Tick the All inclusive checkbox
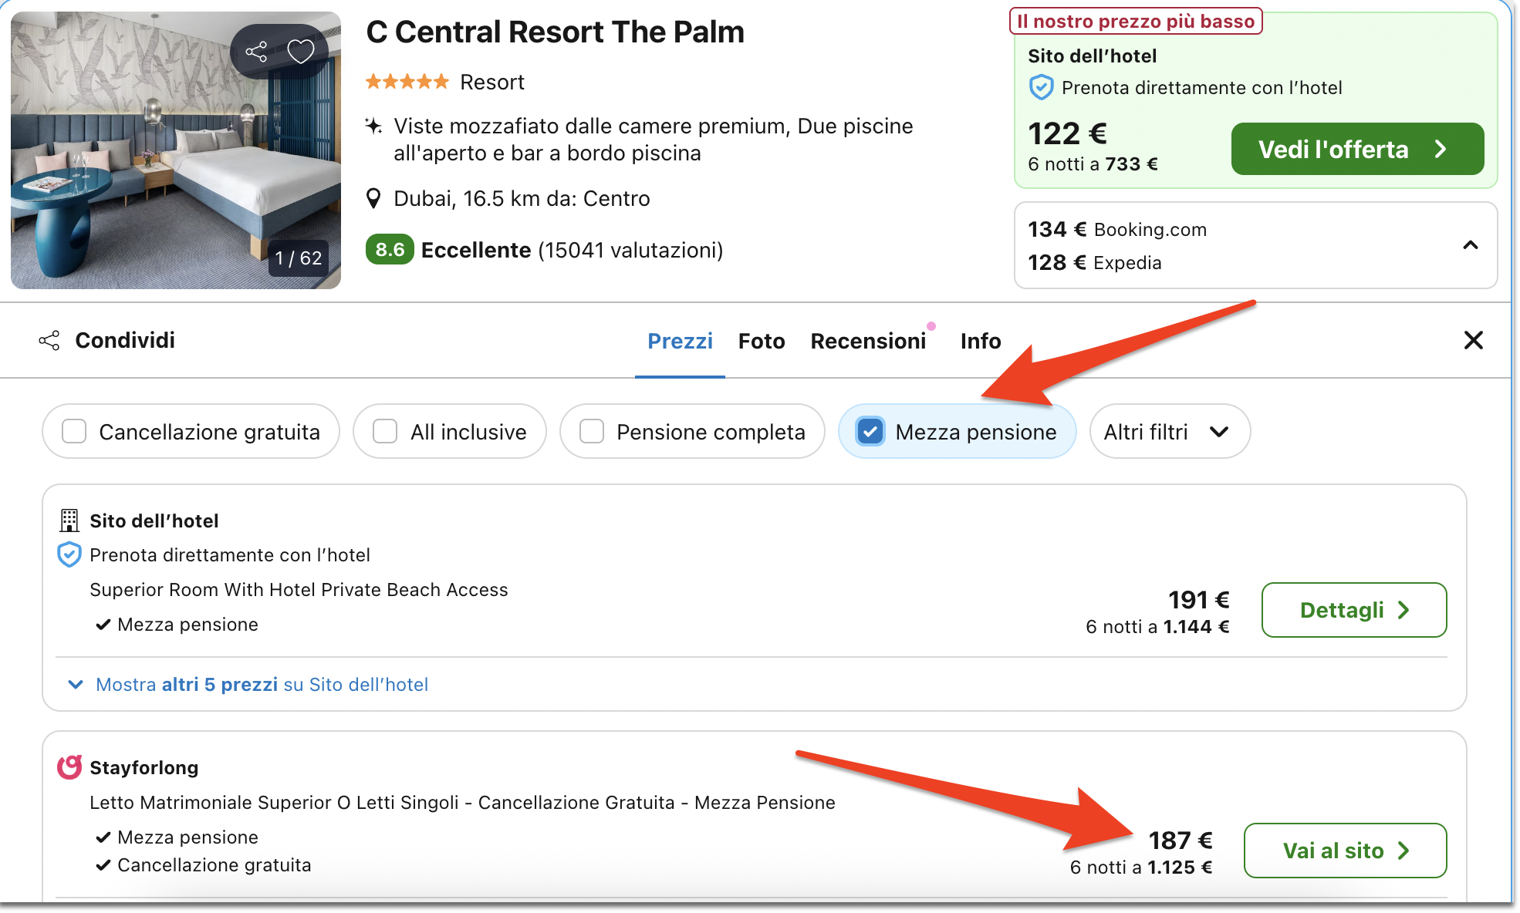Viewport: 1520px width, 913px height. [x=385, y=431]
